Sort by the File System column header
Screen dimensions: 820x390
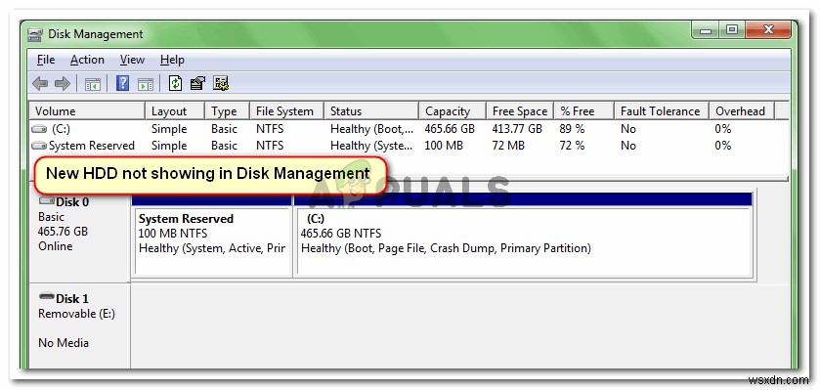286,111
